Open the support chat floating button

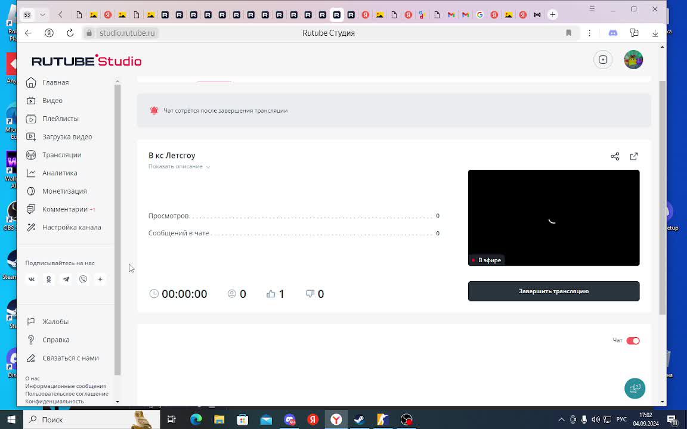[635, 388]
